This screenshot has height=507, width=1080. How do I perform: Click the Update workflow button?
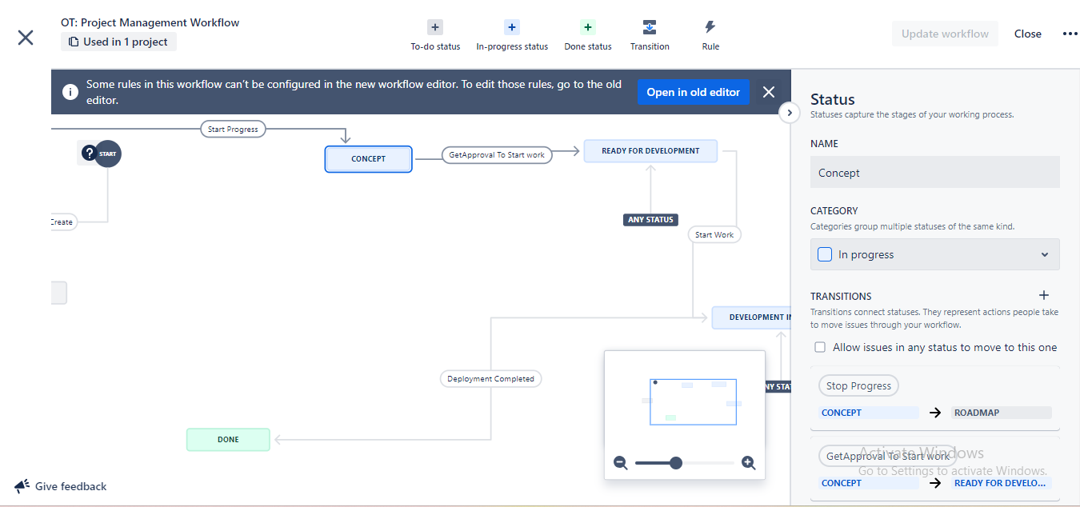[x=945, y=33]
